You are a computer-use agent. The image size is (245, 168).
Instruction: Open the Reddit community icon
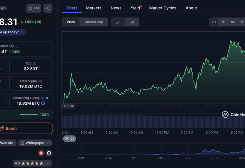(x=41, y=153)
